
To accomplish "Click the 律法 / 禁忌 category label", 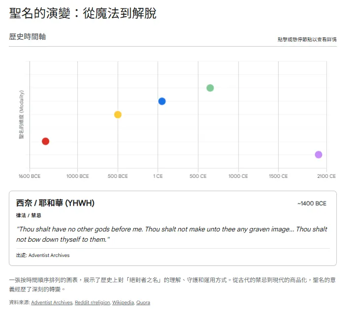I will point(29,215).
